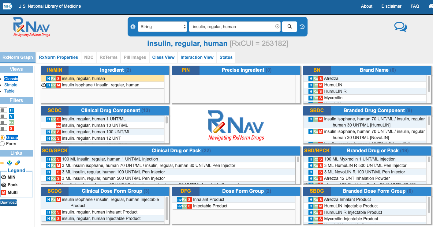Click the info icon beside the String selector
Screen dimensions: 433x227
[x=133, y=27]
